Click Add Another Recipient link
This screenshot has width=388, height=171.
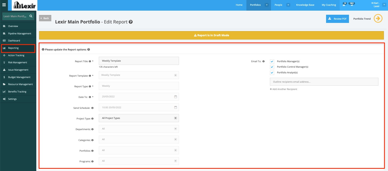(x=283, y=89)
